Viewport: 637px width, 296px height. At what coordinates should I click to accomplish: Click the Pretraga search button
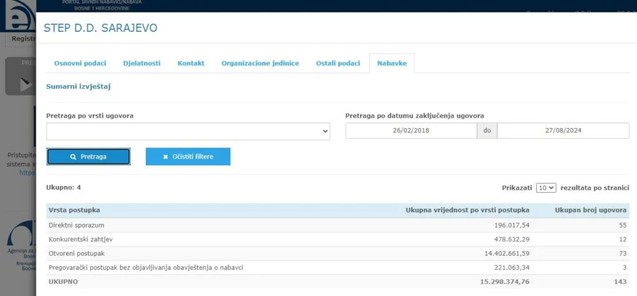point(88,157)
